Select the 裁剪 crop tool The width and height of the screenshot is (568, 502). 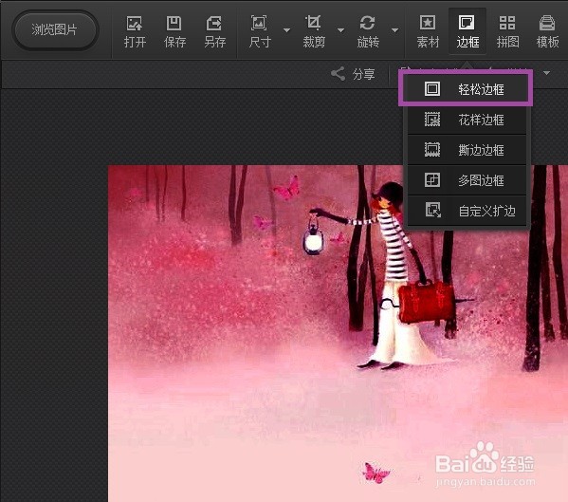click(314, 32)
